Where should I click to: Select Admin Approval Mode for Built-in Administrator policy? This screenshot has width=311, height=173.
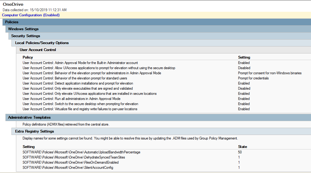tap(80, 63)
